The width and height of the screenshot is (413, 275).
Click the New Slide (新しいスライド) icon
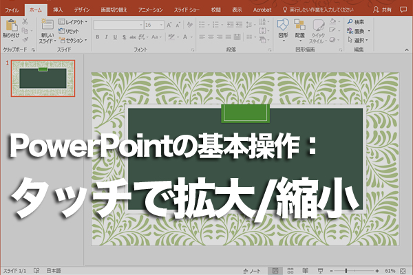(47, 25)
